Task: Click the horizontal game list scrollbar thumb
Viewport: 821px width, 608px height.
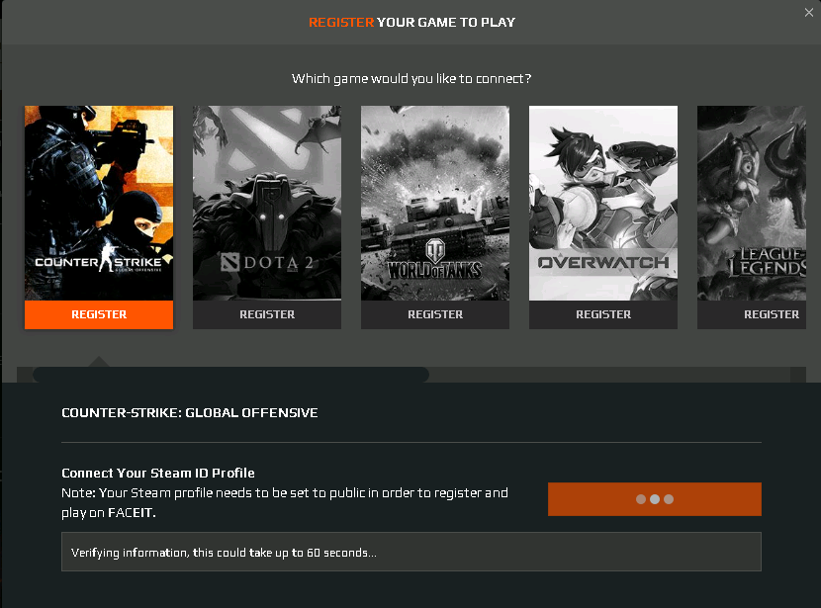Action: point(230,375)
